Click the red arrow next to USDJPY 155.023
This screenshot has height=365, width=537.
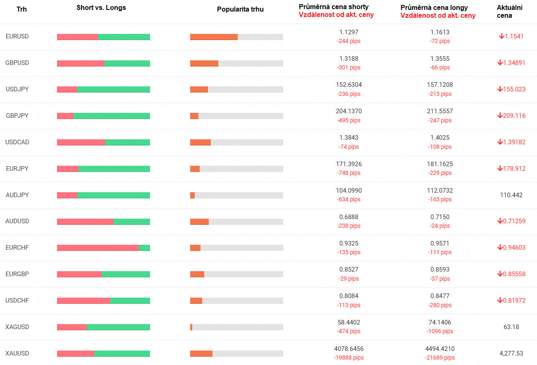coord(500,89)
